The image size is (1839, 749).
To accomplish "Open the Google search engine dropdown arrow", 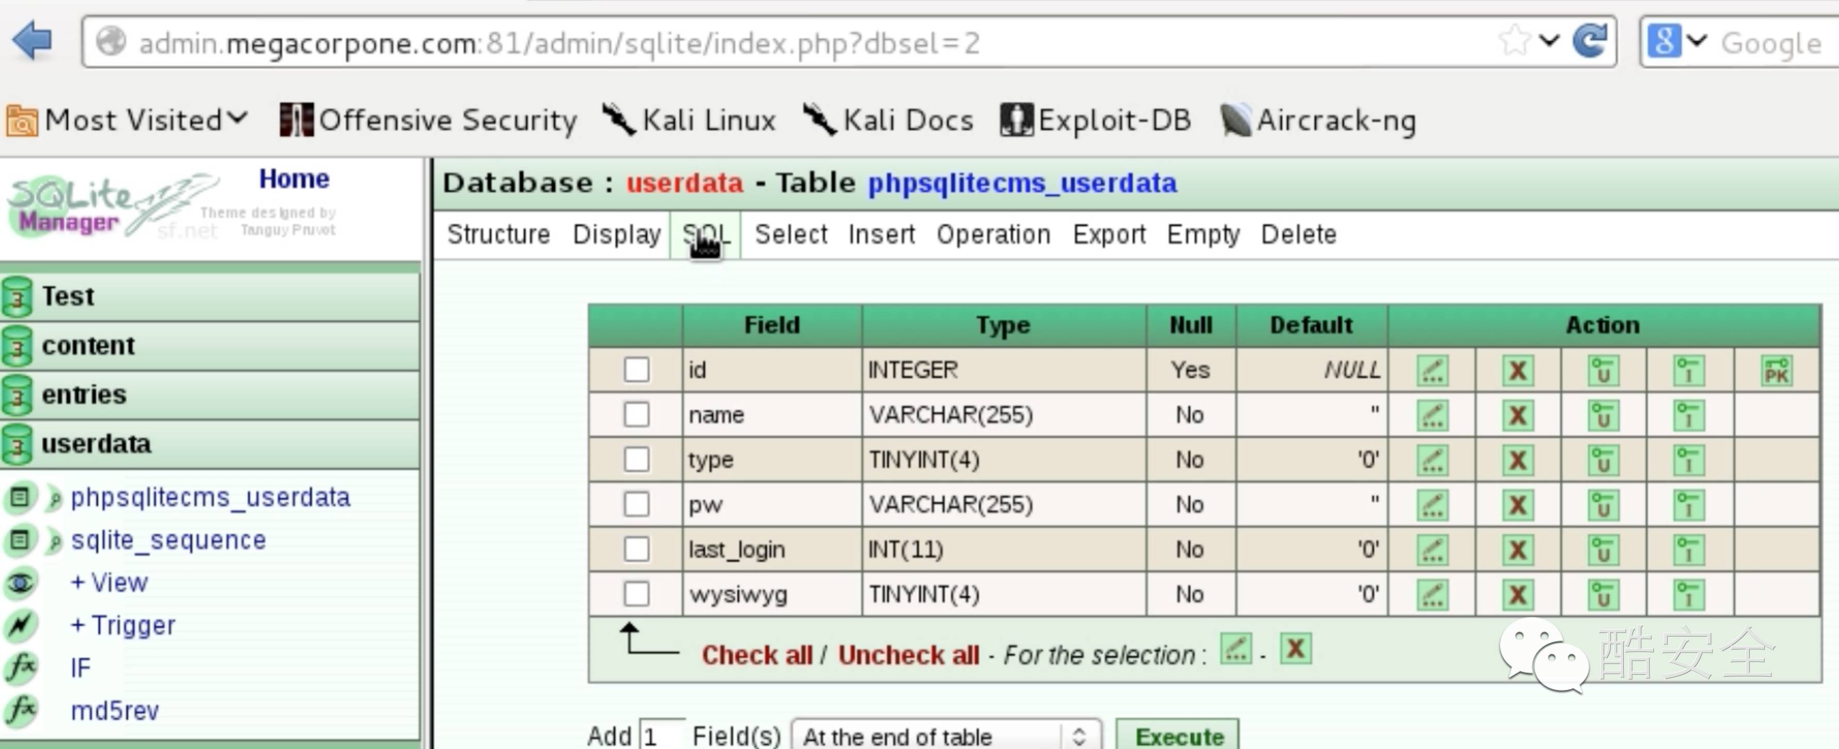I will click(1697, 41).
